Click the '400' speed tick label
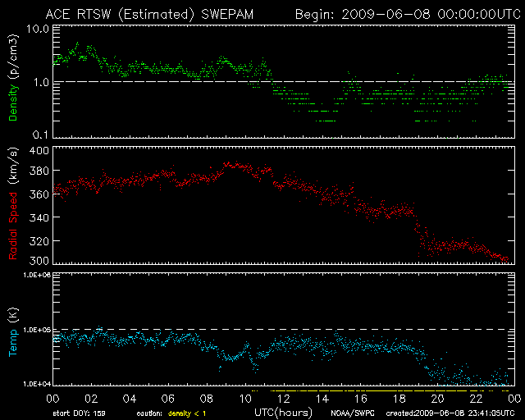The height and width of the screenshot is (420, 525). click(39, 150)
